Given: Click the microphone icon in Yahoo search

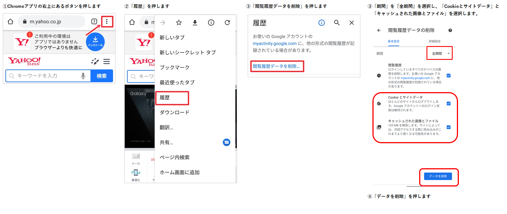Looking at the screenshot, I should point(83,76).
